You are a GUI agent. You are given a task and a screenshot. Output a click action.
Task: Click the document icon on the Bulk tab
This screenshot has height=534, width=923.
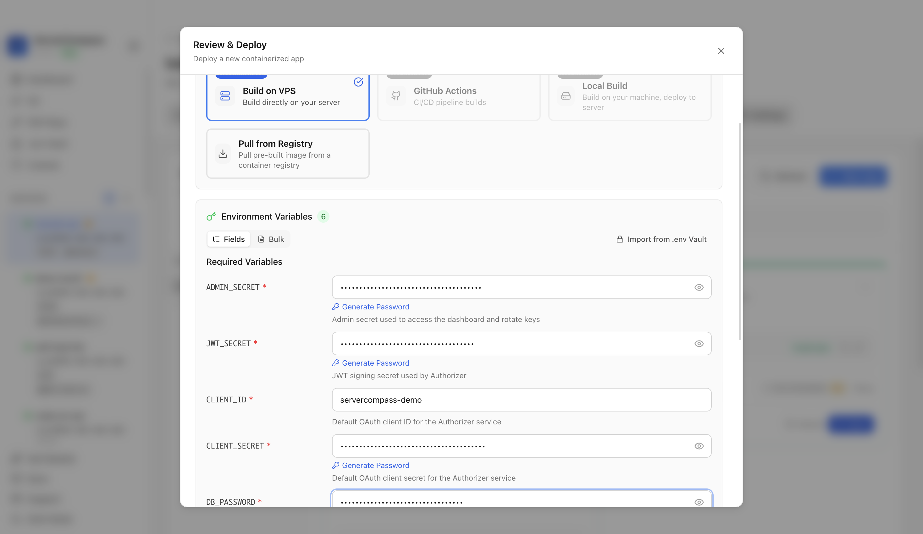[x=261, y=239]
